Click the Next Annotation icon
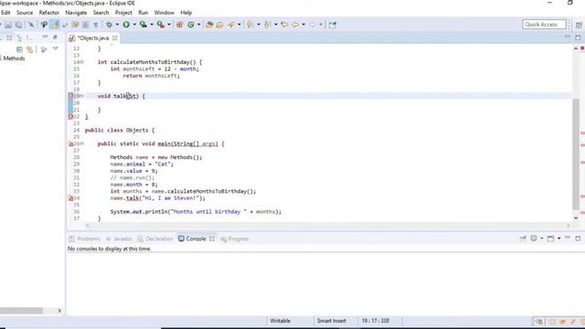585x329 pixels. pyautogui.click(x=250, y=25)
